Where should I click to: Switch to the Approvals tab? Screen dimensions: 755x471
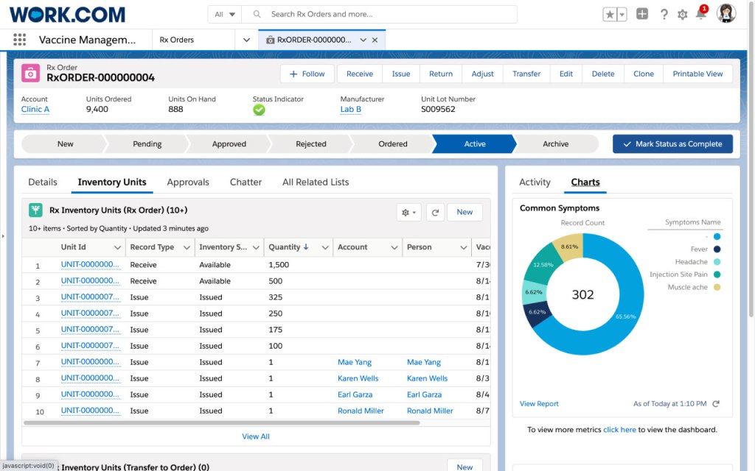coord(188,182)
